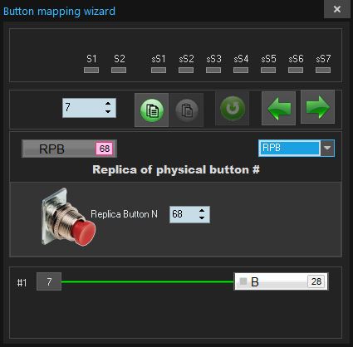
Task: Click the pink 68 badge on RPB
Action: point(105,149)
